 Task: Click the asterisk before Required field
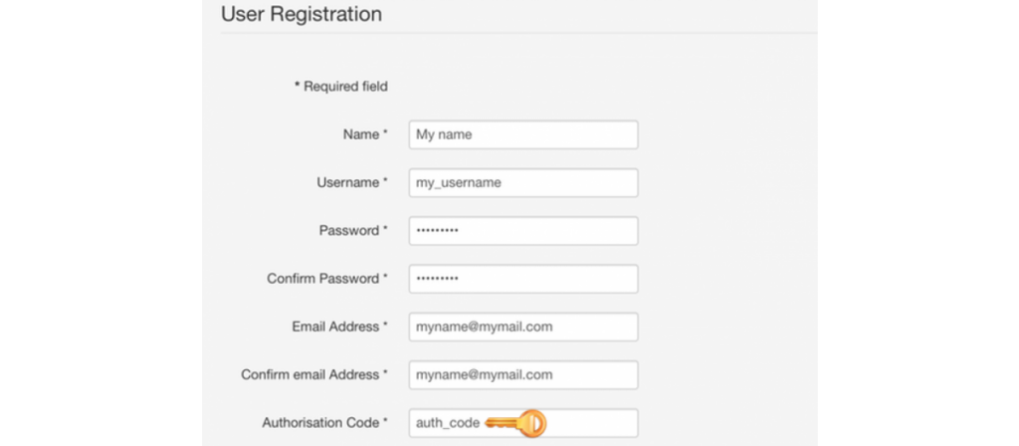[x=298, y=86]
